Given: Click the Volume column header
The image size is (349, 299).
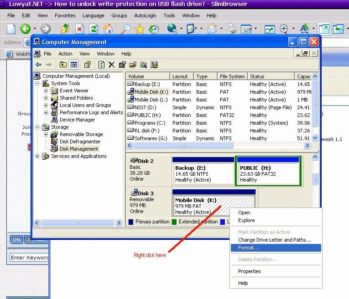Looking at the screenshot, I should [148, 76].
